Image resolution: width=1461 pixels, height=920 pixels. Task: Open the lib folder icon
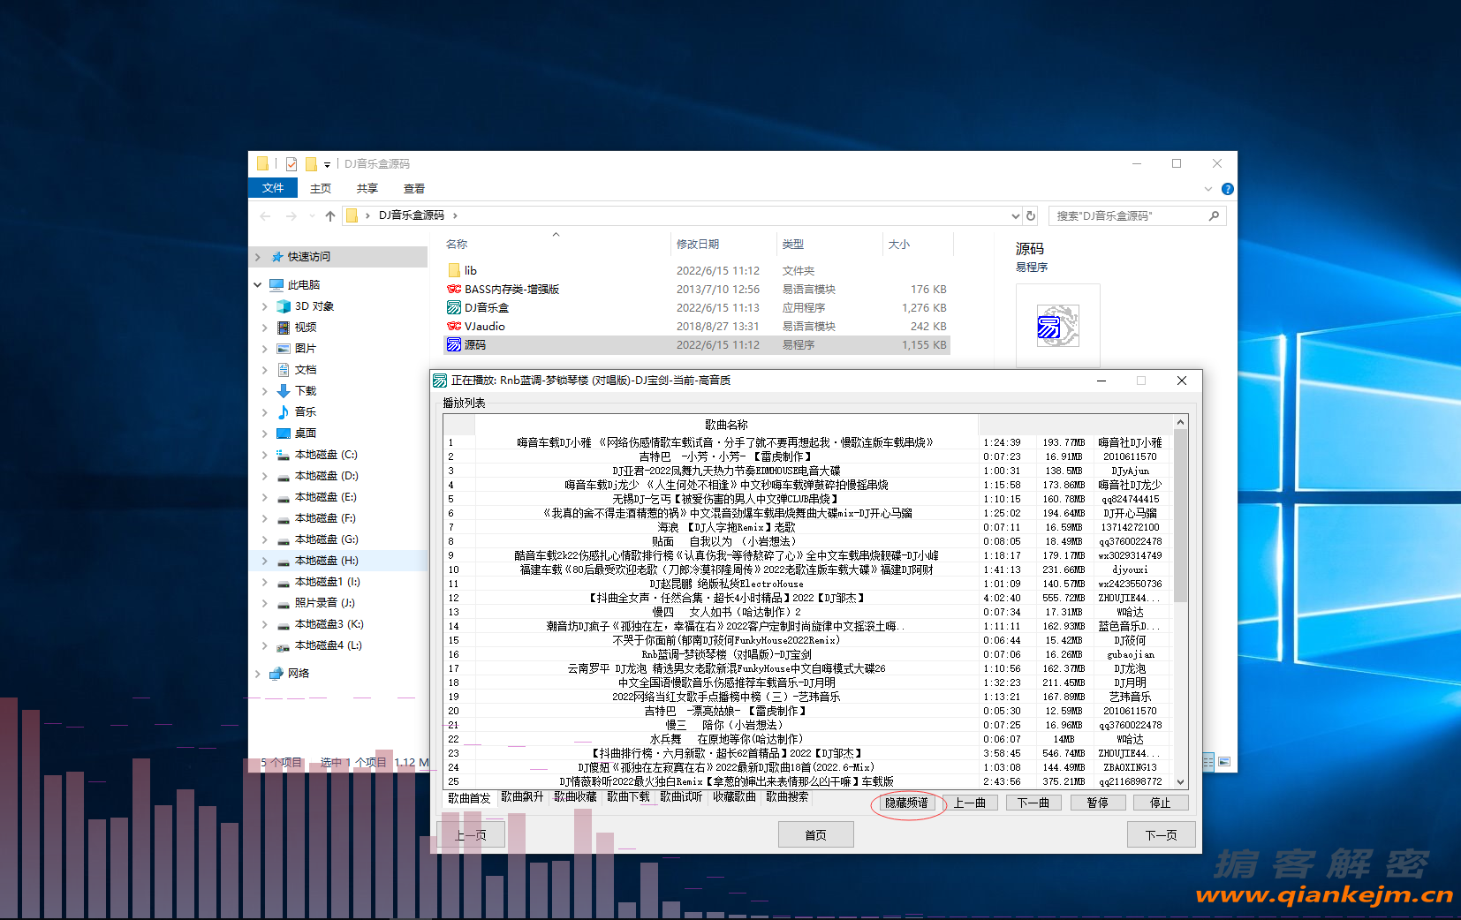454,270
